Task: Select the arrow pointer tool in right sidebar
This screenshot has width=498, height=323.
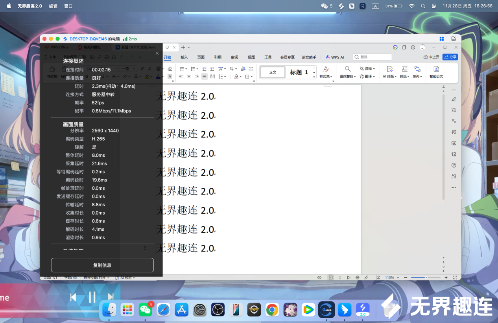Action: coord(454,110)
